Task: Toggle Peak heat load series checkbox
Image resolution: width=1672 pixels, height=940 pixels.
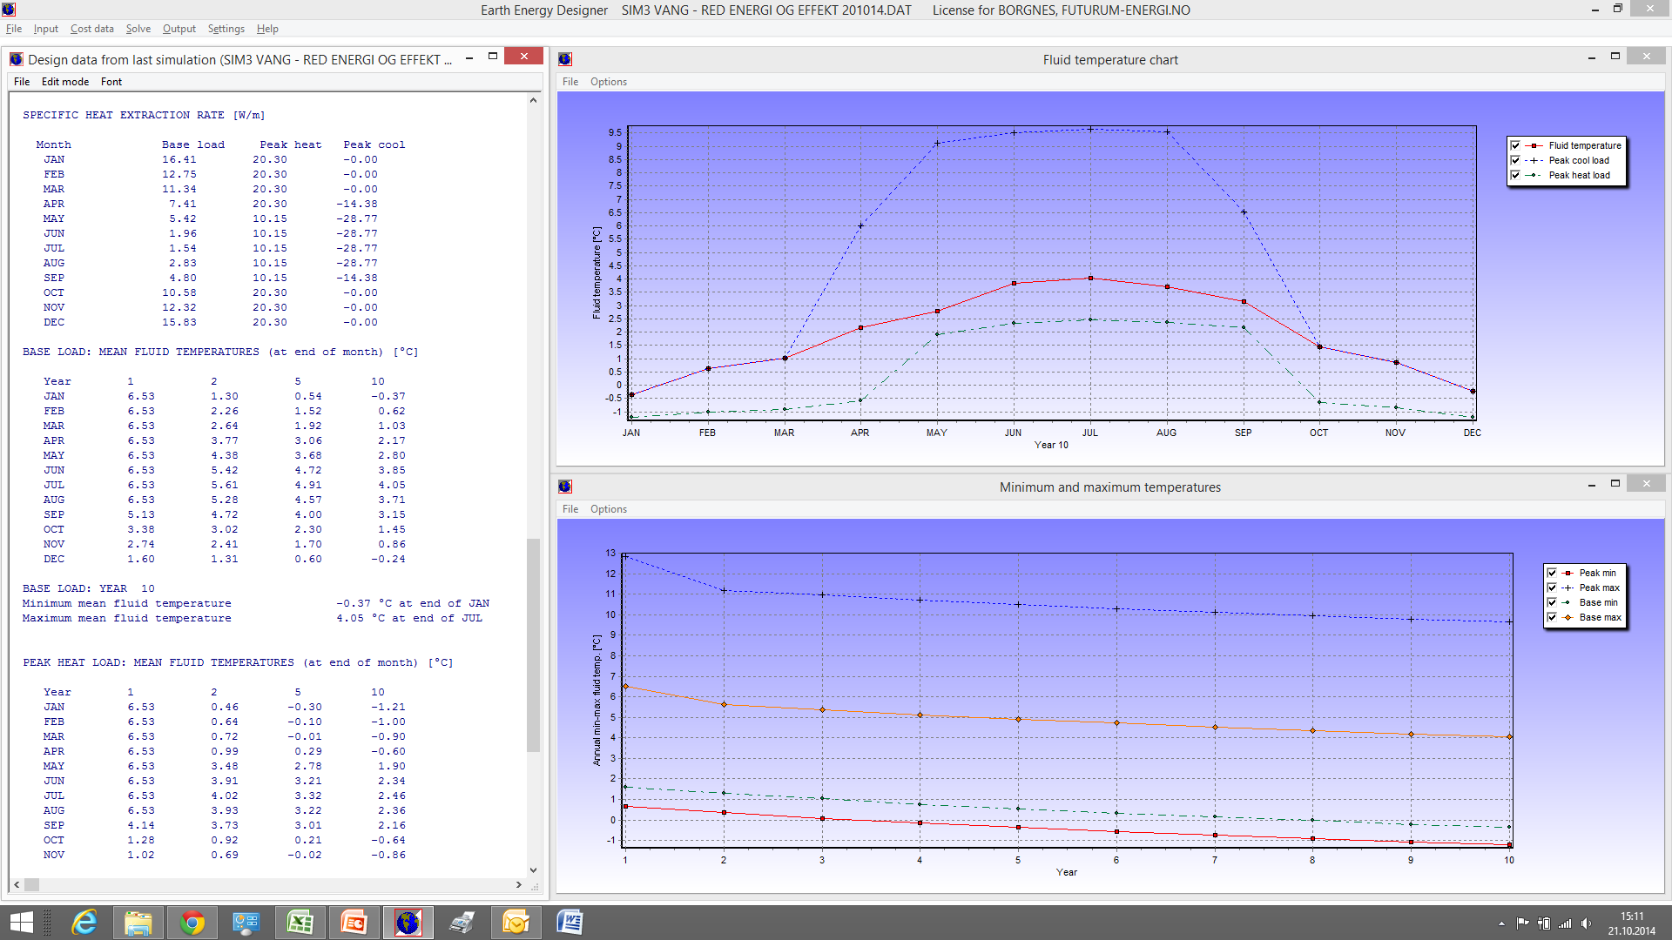Action: click(1515, 175)
